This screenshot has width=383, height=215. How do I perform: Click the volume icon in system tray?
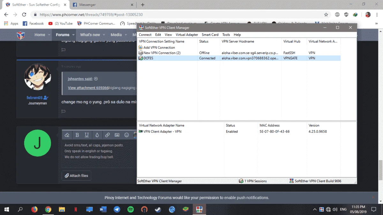(335, 209)
